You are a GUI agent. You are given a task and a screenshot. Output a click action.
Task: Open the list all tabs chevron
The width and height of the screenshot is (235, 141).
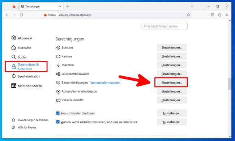[x=192, y=7]
